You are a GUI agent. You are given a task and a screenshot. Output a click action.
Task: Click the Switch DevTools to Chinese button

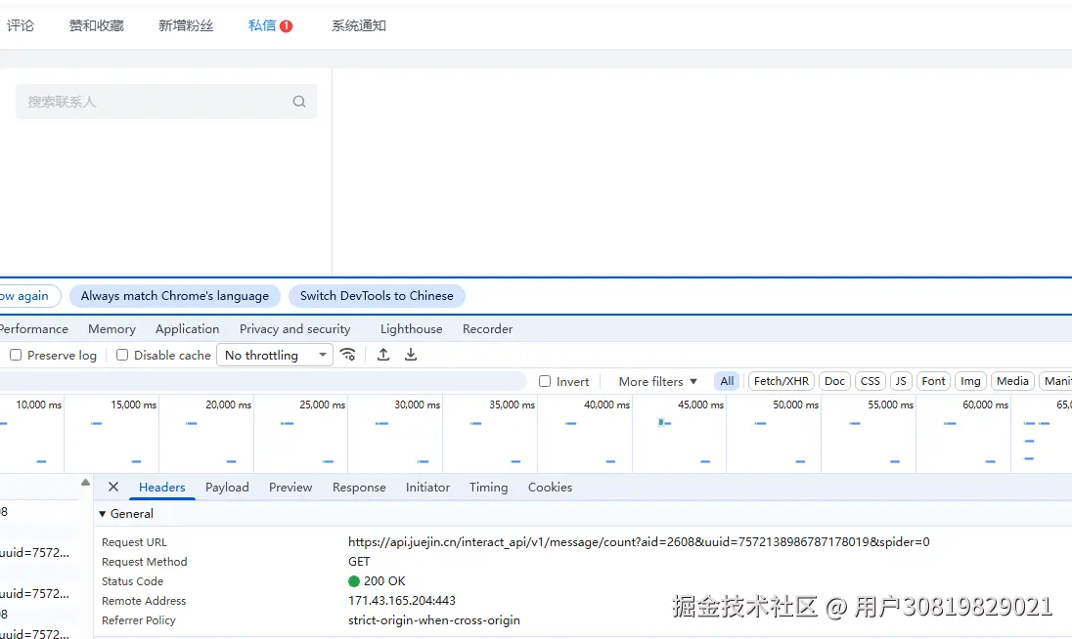377,296
